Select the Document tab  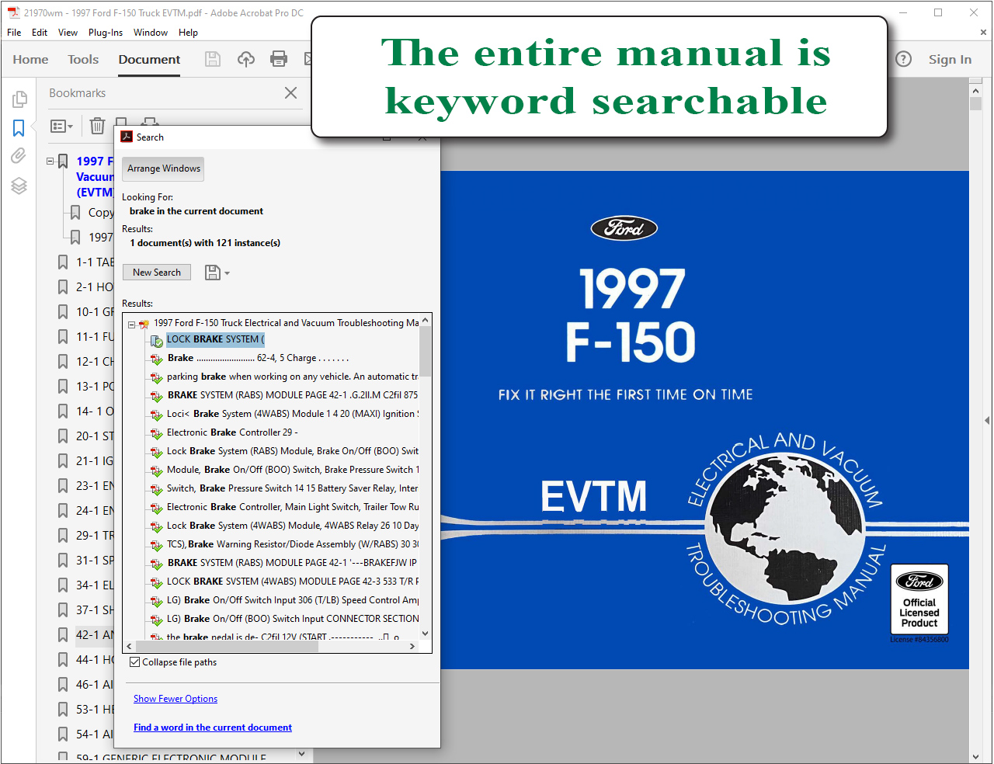point(149,59)
